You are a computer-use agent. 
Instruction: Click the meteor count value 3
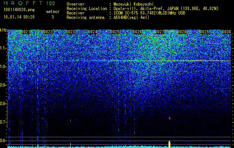pos(53,17)
